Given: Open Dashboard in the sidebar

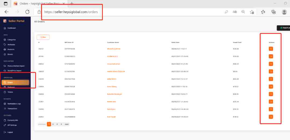Looking at the screenshot, I should [x=10, y=28].
